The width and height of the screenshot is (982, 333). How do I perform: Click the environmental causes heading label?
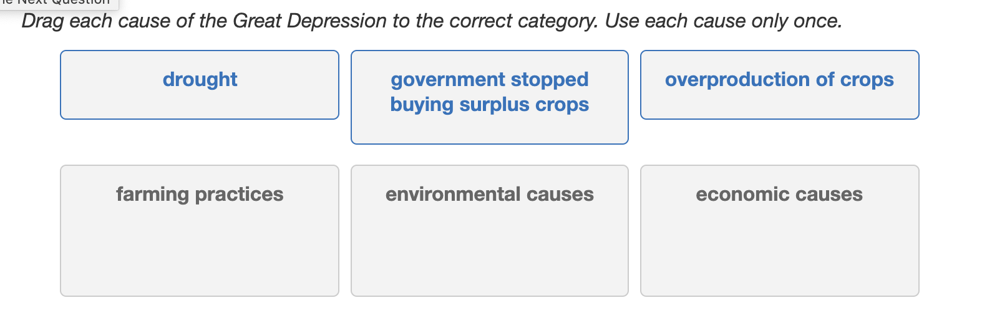click(x=490, y=195)
